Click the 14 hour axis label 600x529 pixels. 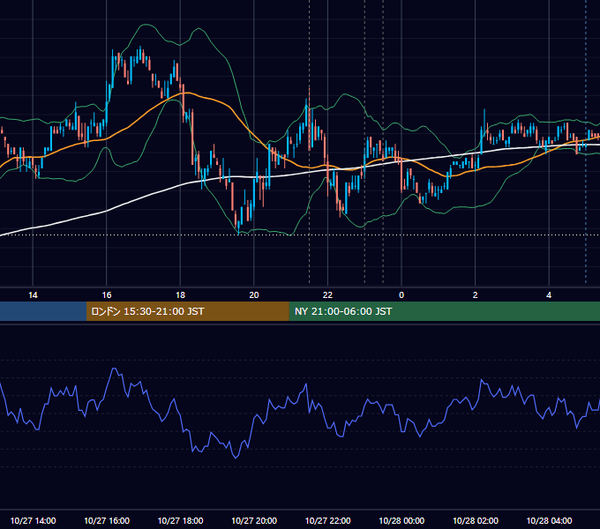[33, 295]
